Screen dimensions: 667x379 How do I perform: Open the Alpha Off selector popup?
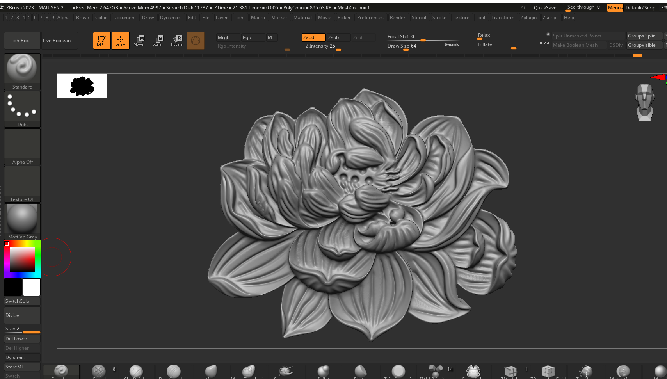coord(22,146)
